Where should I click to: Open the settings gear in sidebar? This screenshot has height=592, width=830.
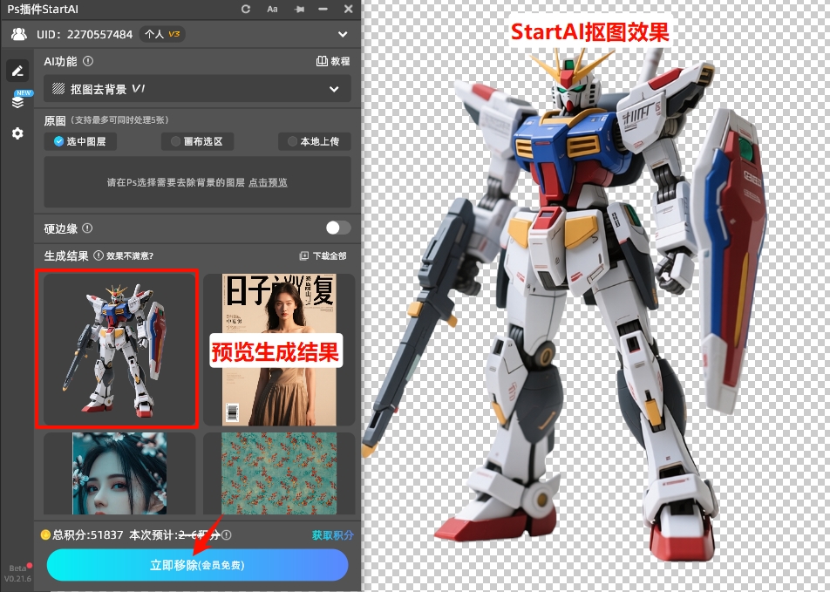(x=17, y=133)
